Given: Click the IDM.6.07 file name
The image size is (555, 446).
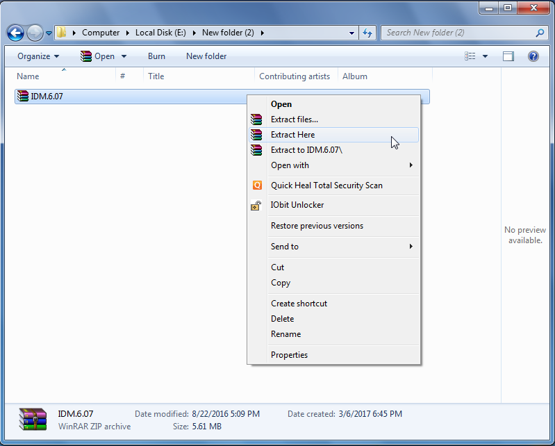Looking at the screenshot, I should pos(47,97).
